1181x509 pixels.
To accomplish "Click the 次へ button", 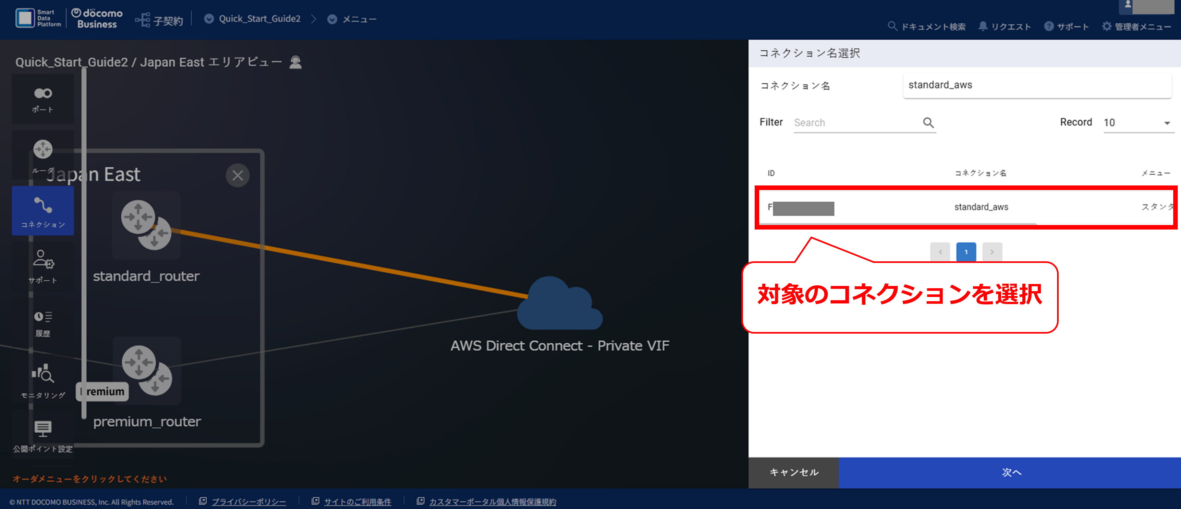I will 1010,472.
